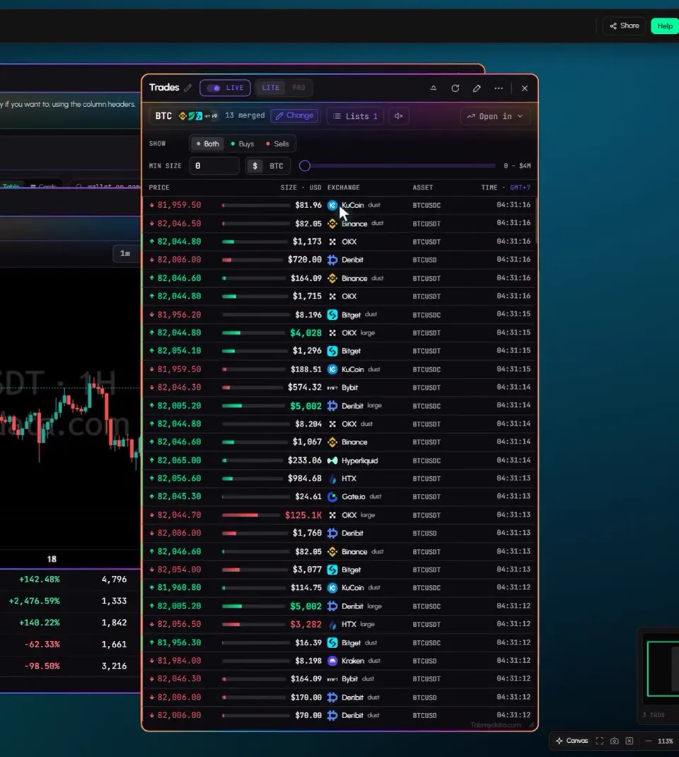Click the merged exchange icons cluster beside BTC
The width and height of the screenshot is (679, 757).
tap(198, 116)
